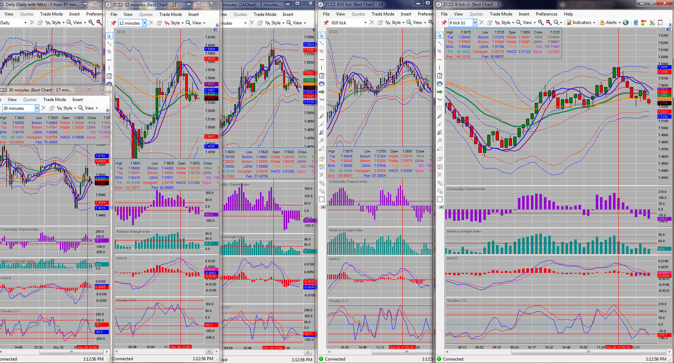
Task: Click the color bars icon in 6 tick toolbar
Action: 644,23
